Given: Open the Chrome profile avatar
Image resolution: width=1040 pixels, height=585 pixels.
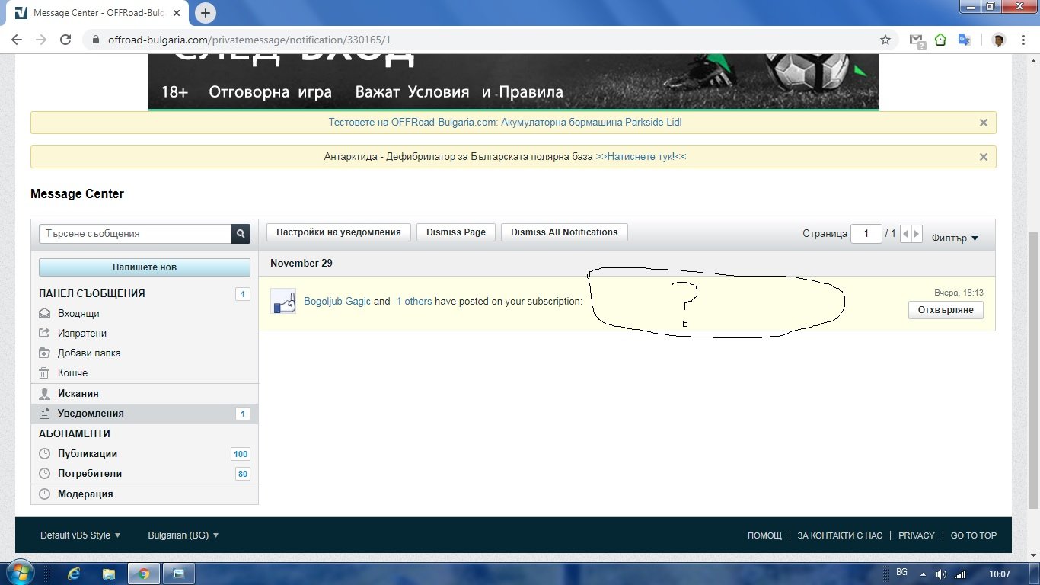Looking at the screenshot, I should pos(998,40).
